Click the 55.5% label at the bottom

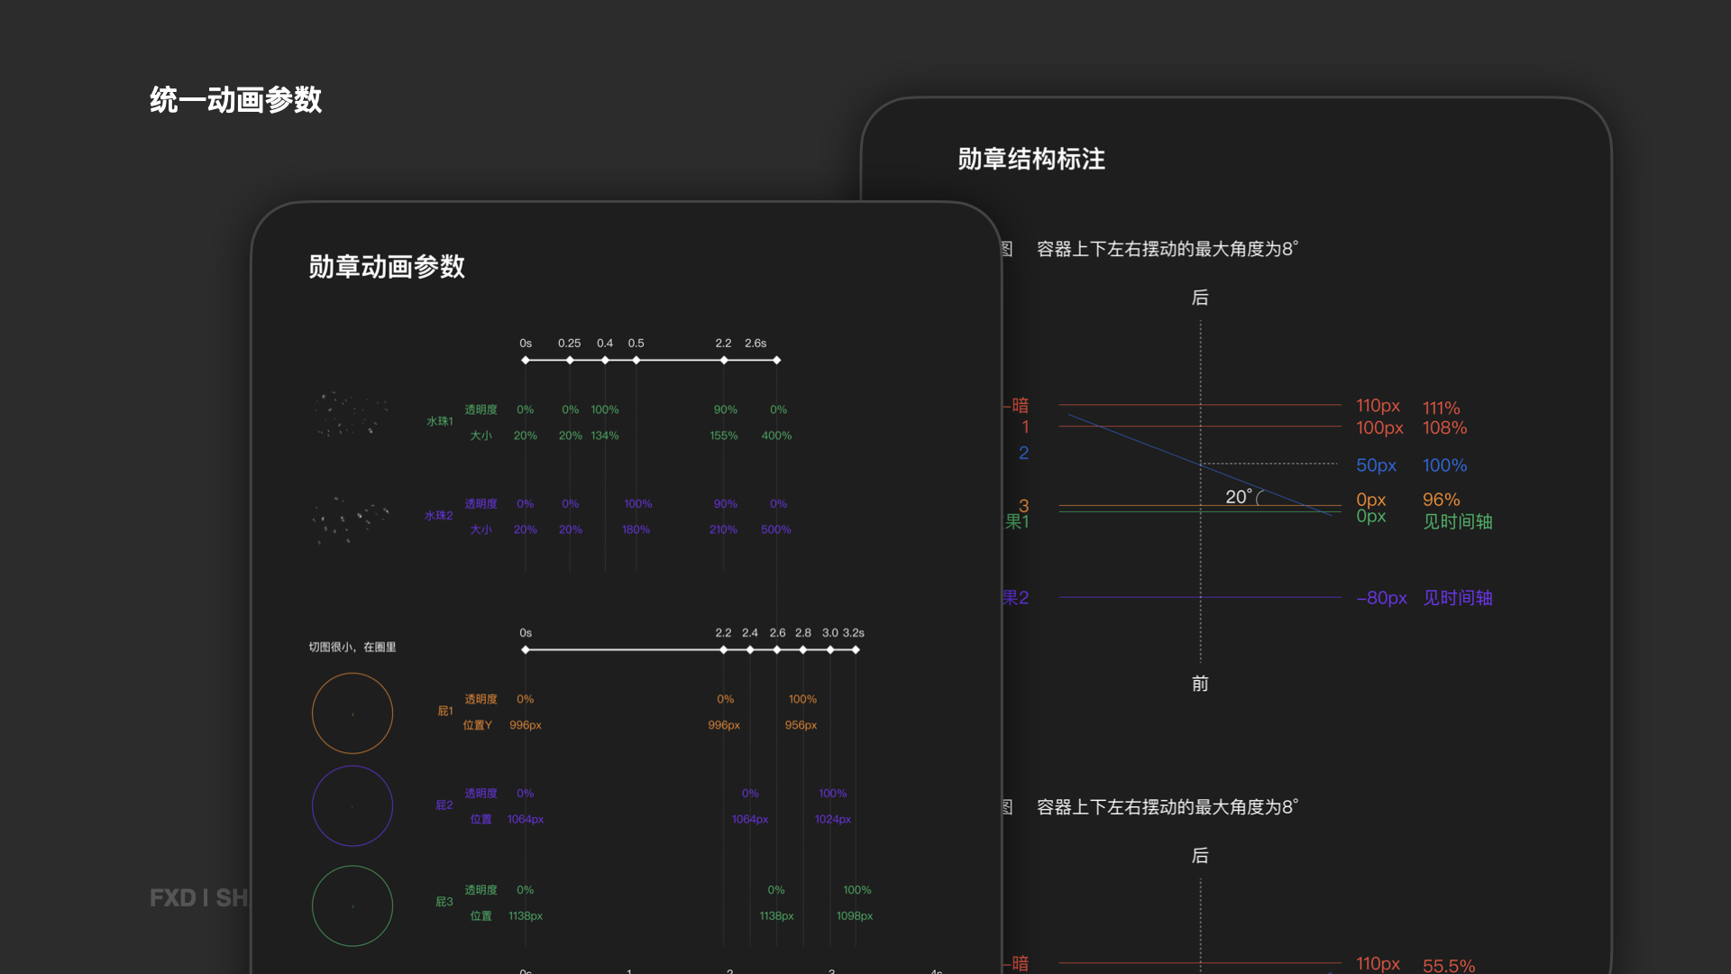(1449, 965)
